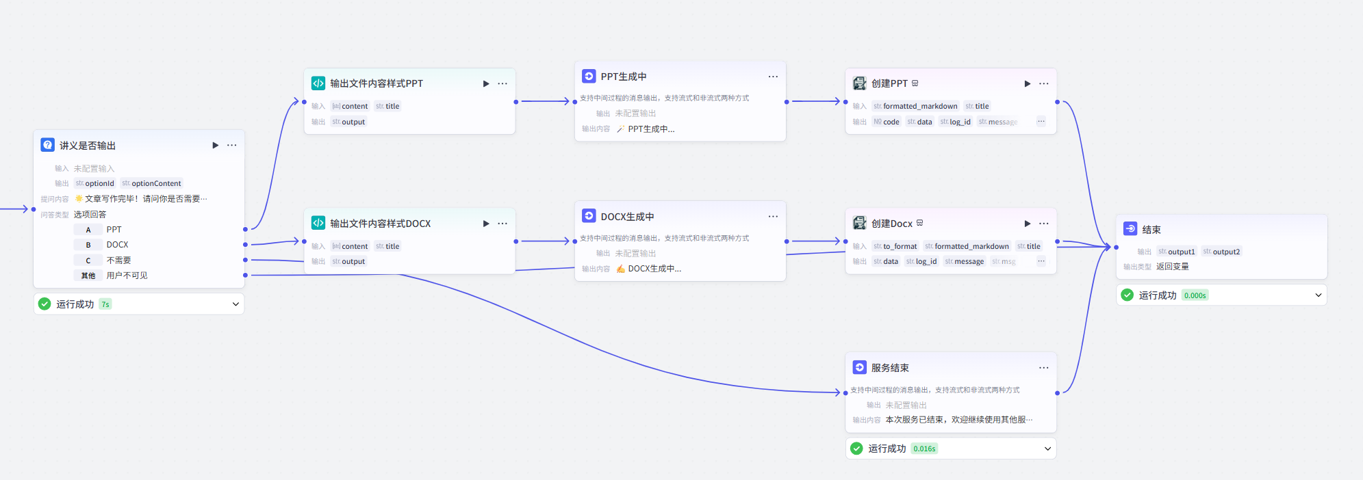Run the 输出文件内容样式PPT code node

click(x=486, y=83)
